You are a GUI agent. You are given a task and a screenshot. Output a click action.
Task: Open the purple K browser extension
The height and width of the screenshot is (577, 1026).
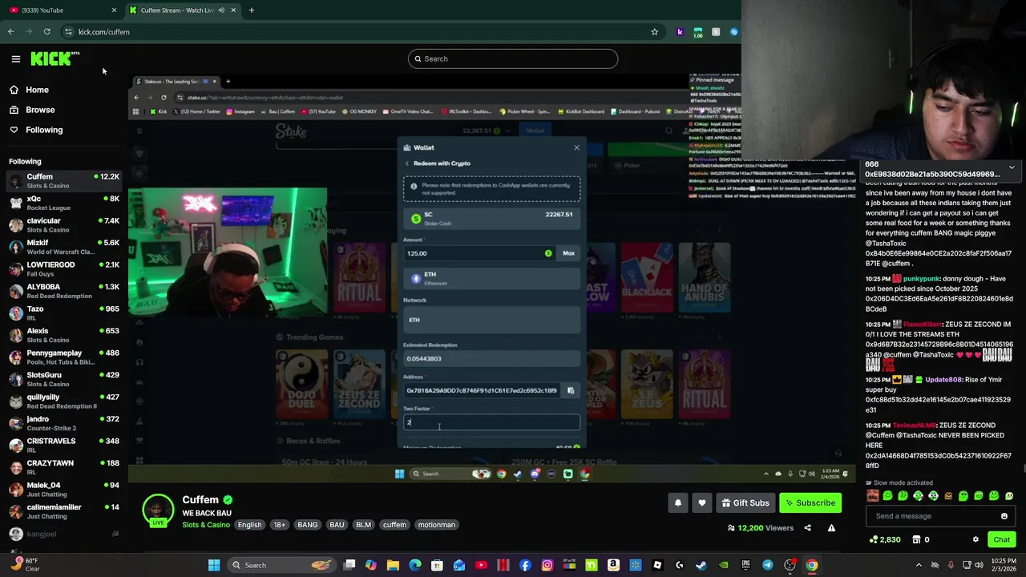(x=680, y=32)
